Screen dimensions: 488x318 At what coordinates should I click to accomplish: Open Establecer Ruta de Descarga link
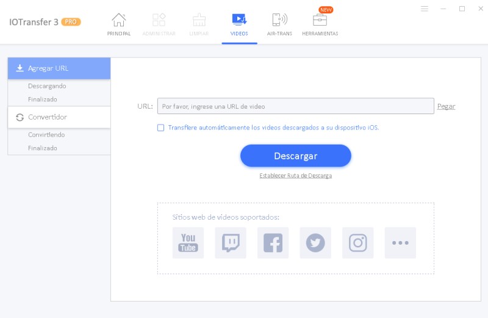pos(296,176)
